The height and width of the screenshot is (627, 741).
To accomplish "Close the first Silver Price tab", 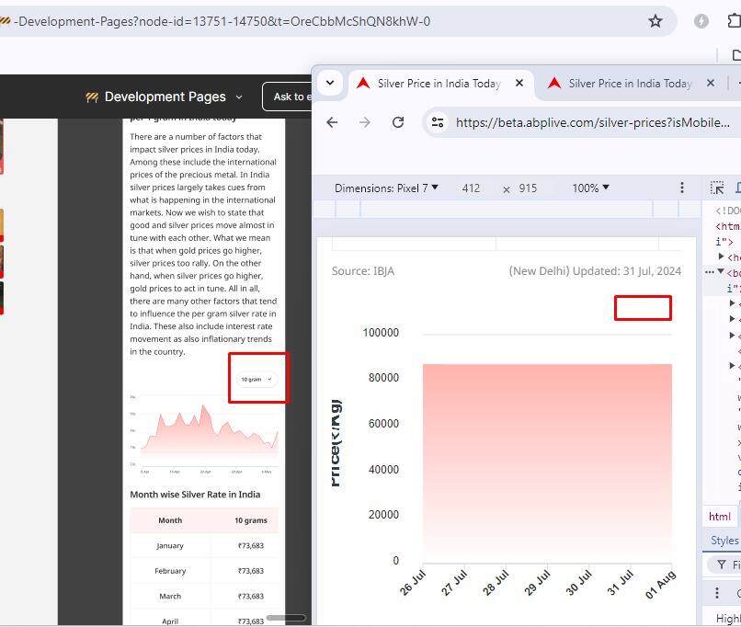I will 519,83.
